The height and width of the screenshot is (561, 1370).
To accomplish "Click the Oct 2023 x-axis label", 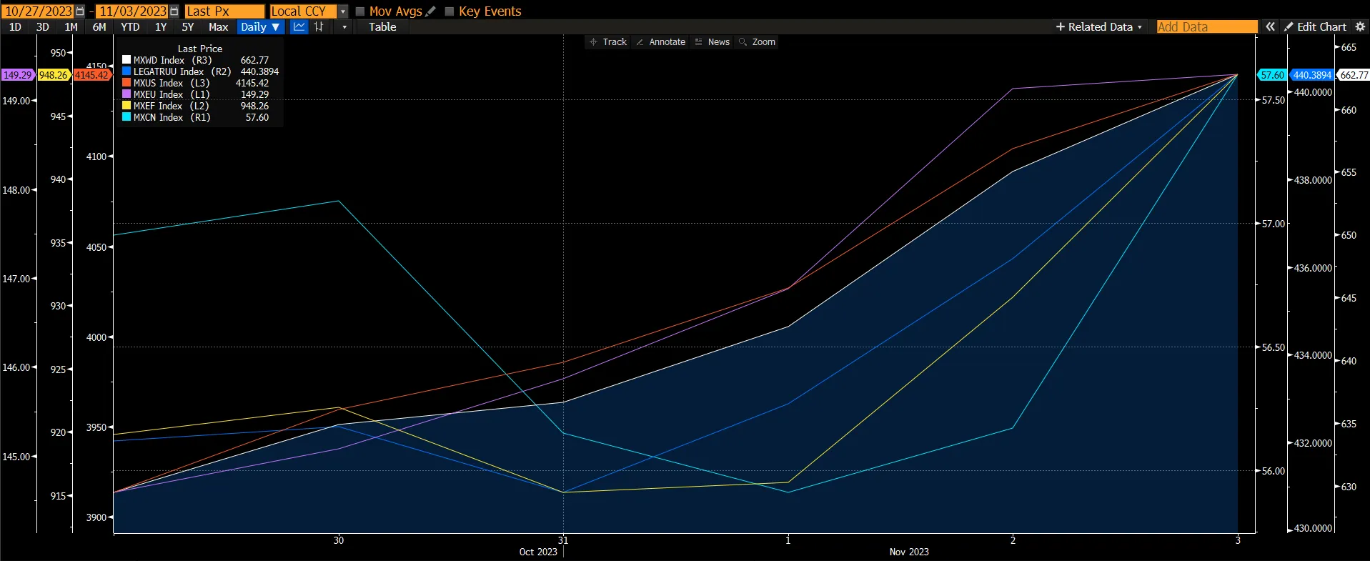I will coord(538,552).
